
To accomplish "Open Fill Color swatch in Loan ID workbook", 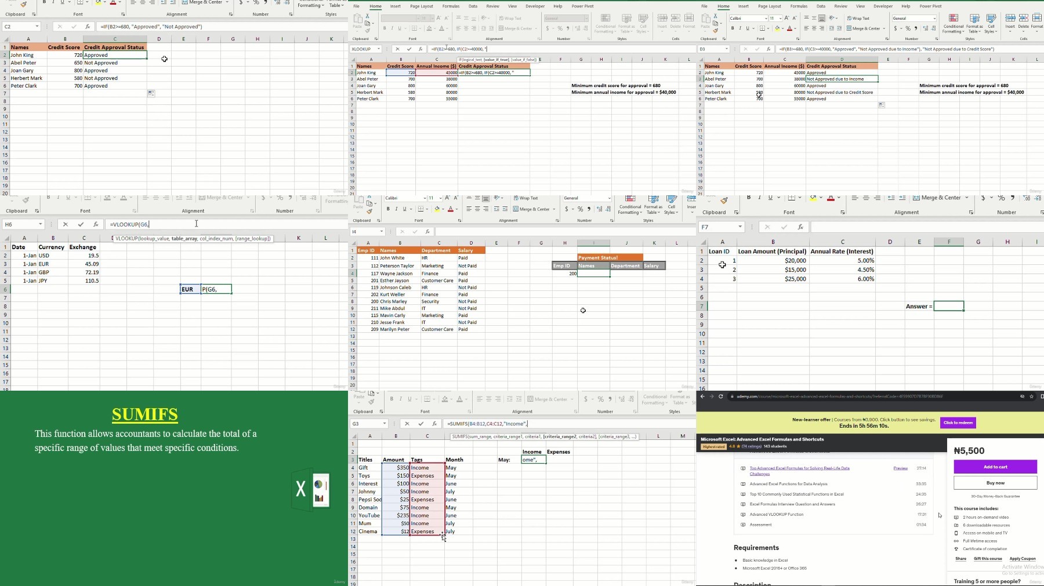I will pos(813,198).
